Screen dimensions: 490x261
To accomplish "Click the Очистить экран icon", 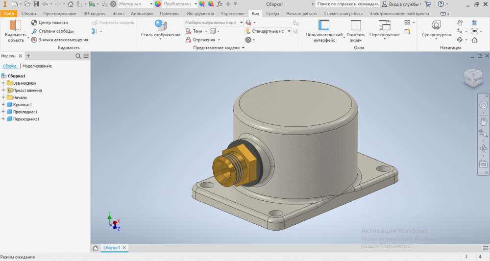I will [x=356, y=25].
